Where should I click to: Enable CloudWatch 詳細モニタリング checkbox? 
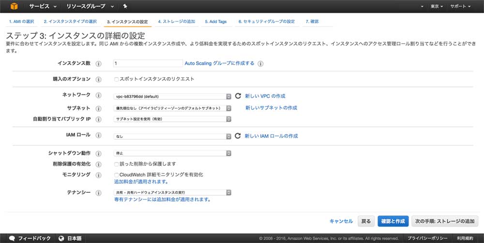click(116, 175)
